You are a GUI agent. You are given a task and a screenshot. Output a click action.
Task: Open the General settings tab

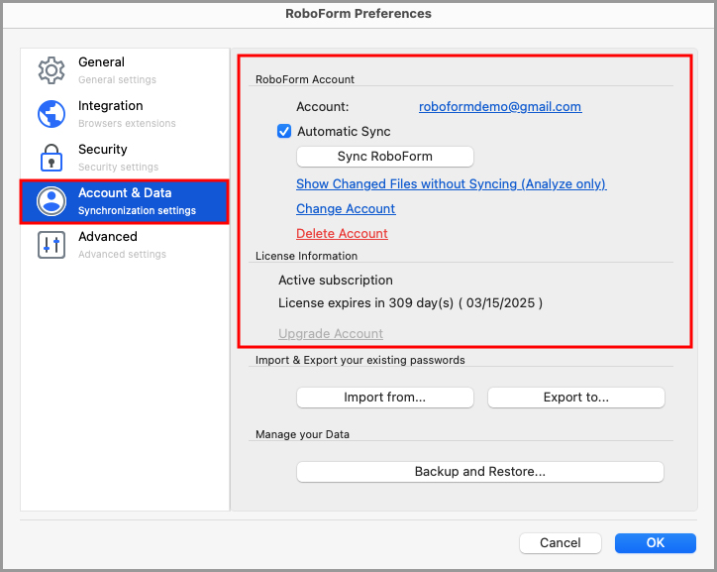coord(125,70)
